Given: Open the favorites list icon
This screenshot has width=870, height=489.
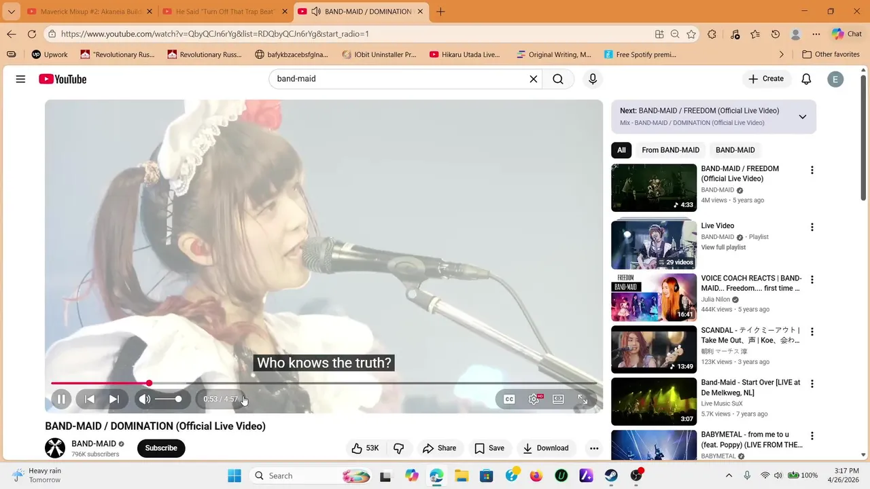Looking at the screenshot, I should pyautogui.click(x=755, y=34).
